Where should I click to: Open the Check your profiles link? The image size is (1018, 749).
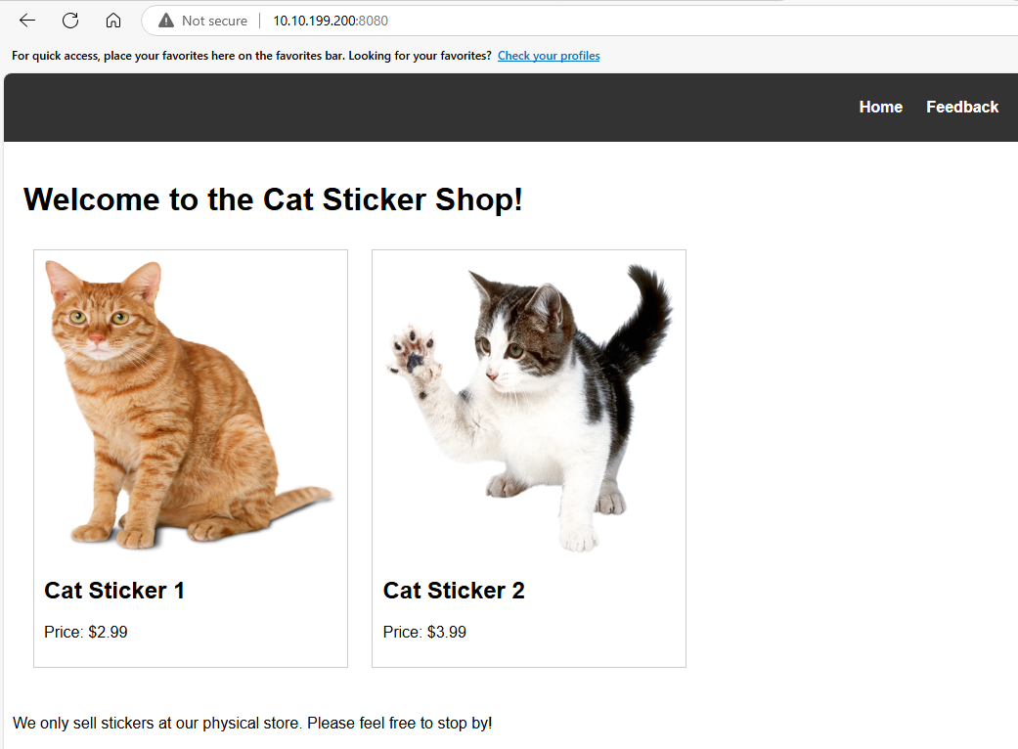pos(549,56)
